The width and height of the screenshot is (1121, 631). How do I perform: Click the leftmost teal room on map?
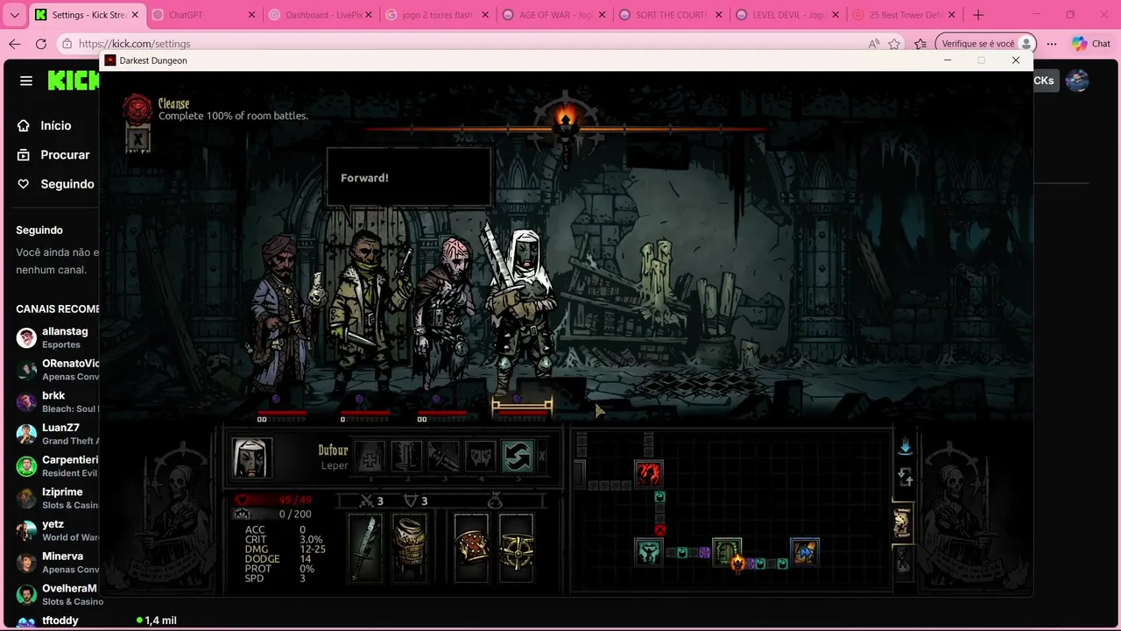(648, 552)
